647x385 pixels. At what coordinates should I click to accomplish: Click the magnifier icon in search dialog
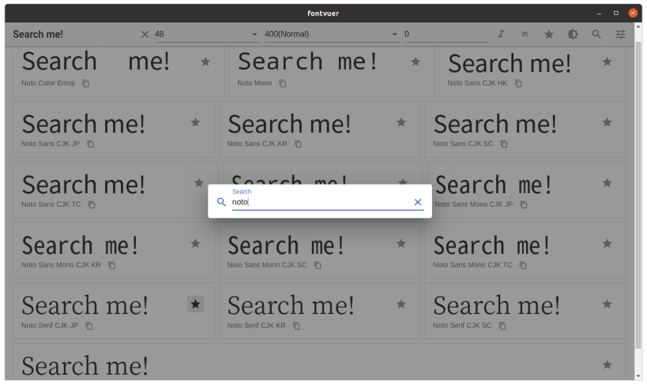coord(221,202)
